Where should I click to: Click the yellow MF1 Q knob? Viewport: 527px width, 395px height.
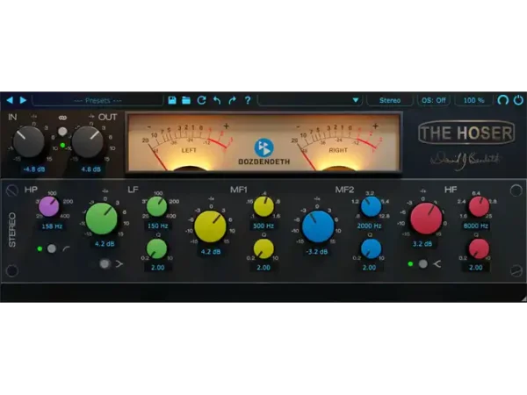[263, 249]
